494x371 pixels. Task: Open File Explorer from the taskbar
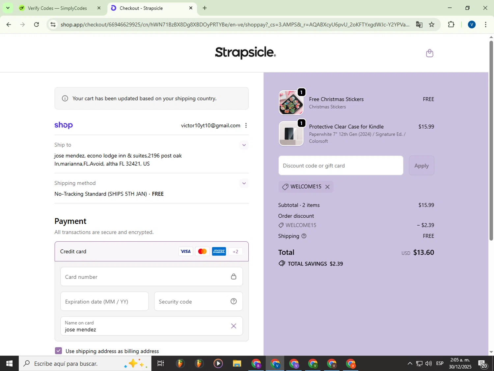click(x=237, y=363)
